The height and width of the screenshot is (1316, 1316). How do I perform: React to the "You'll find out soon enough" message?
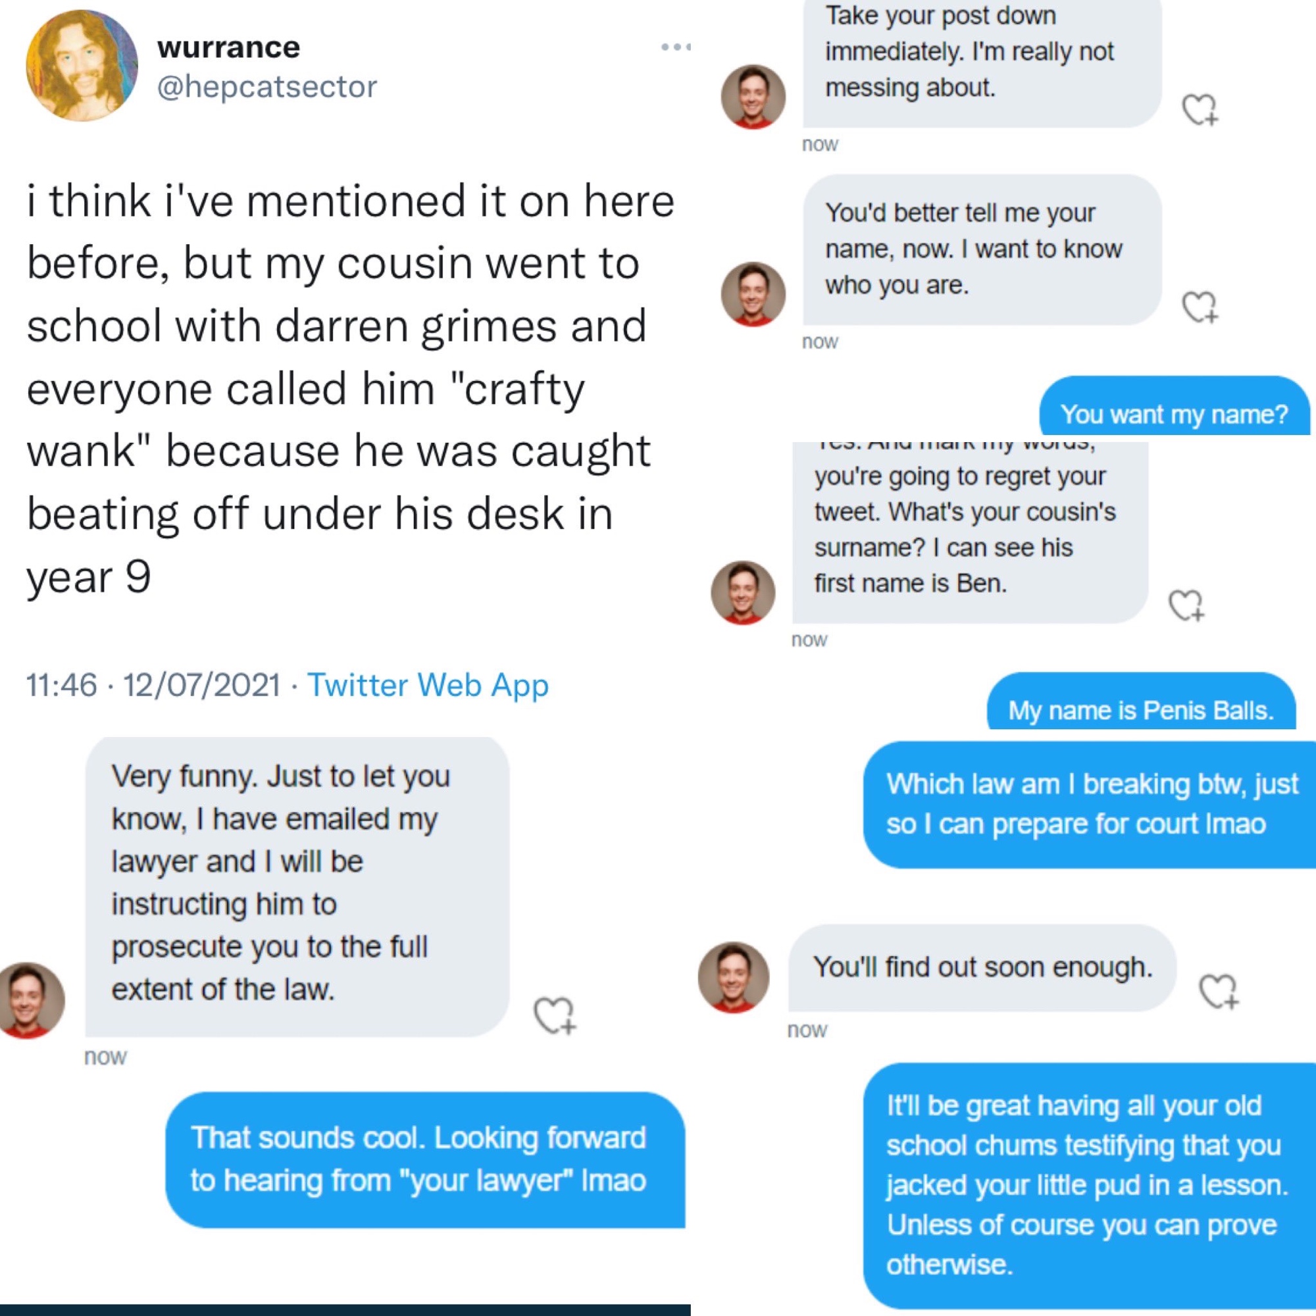(x=1218, y=991)
